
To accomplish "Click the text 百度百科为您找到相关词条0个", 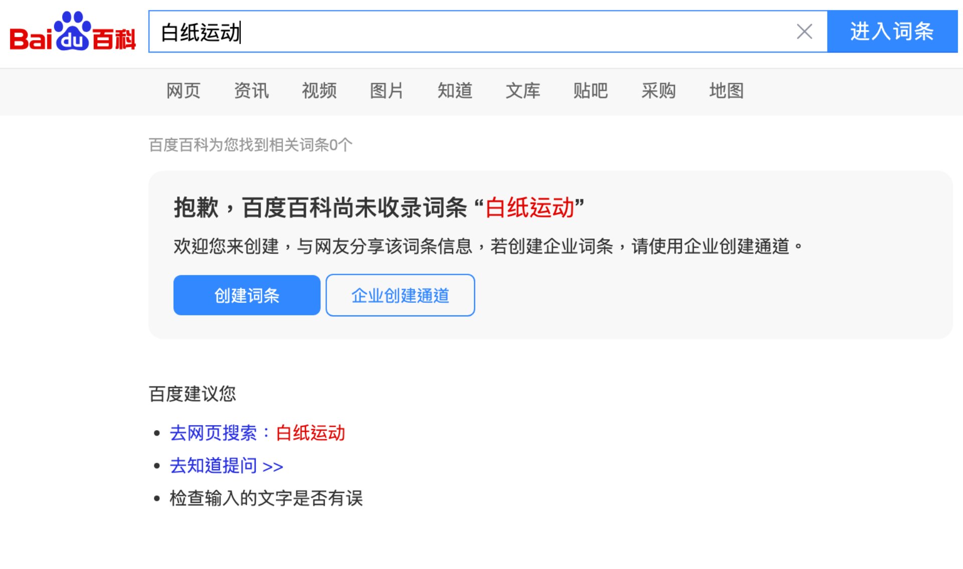I will coord(251,145).
